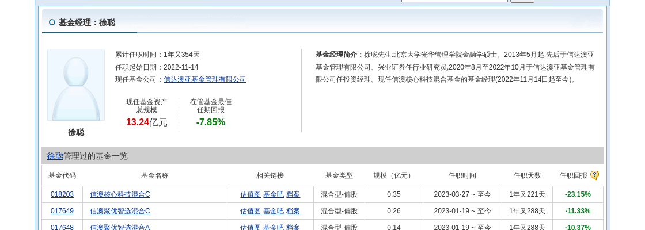Open 档案 for 信澳核心科技混合C

tap(293, 194)
